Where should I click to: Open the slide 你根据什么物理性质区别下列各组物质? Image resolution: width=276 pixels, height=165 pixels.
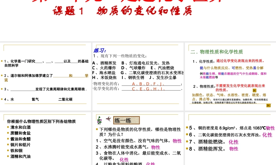tap(46, 139)
